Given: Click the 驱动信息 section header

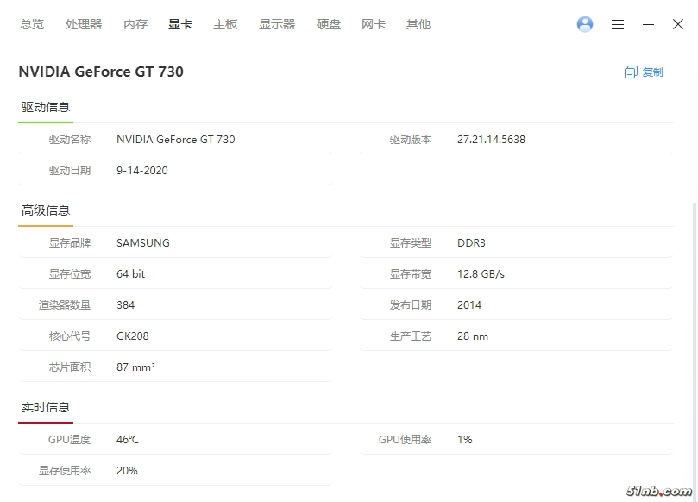Looking at the screenshot, I should click(x=46, y=107).
